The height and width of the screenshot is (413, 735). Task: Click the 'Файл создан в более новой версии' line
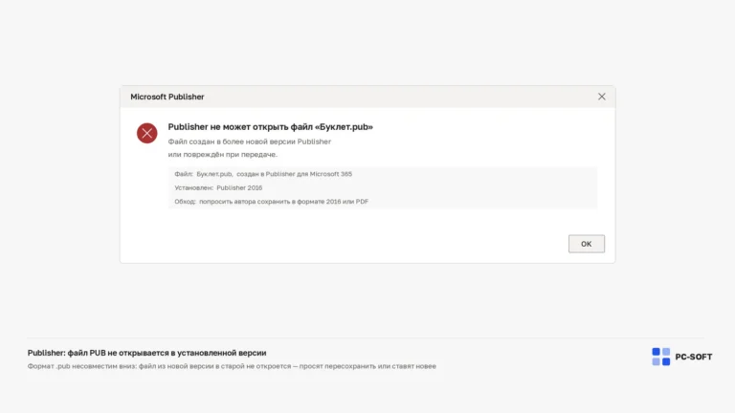[x=250, y=141]
